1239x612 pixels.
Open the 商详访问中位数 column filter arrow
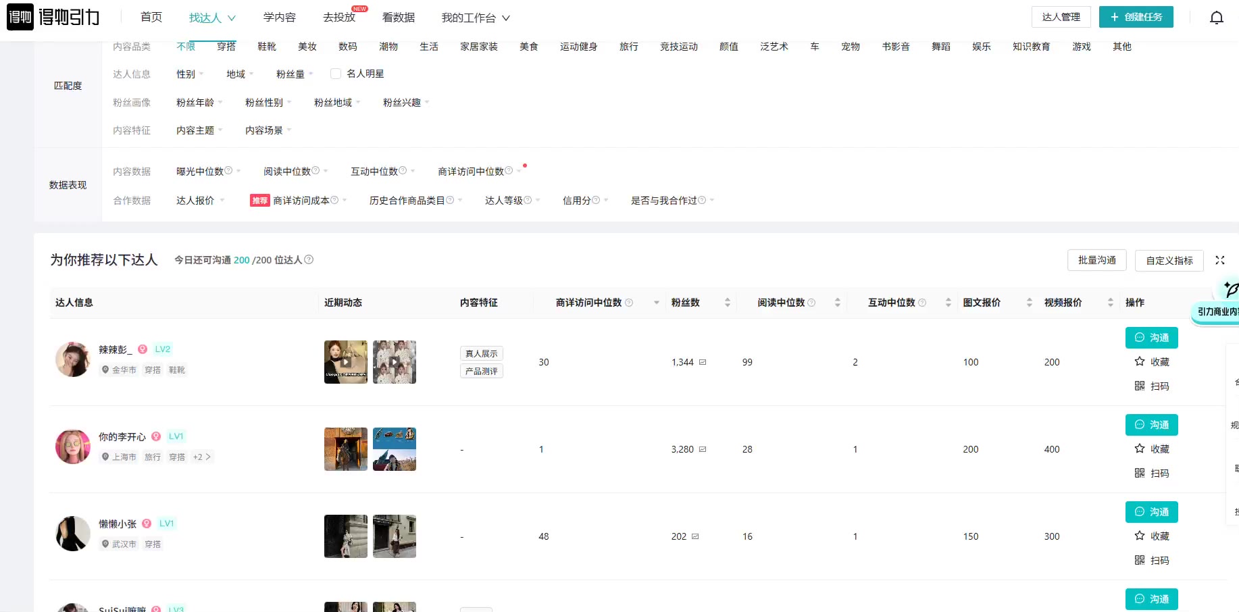click(657, 303)
